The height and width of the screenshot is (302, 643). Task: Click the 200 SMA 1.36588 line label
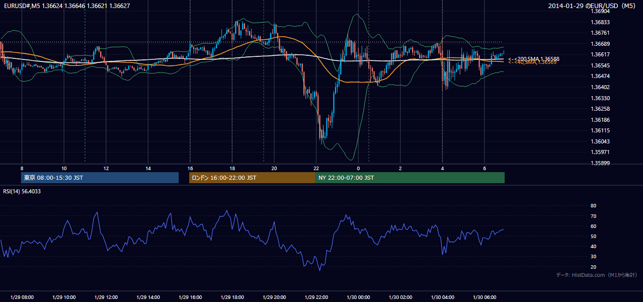(x=534, y=59)
